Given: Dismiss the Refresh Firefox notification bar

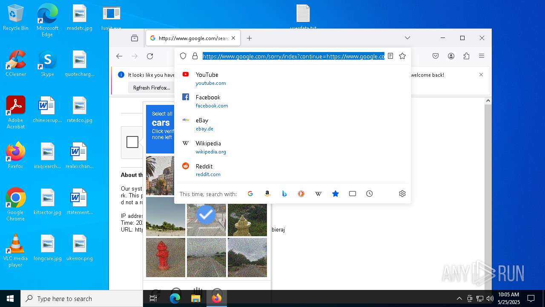Looking at the screenshot, I should (x=481, y=75).
